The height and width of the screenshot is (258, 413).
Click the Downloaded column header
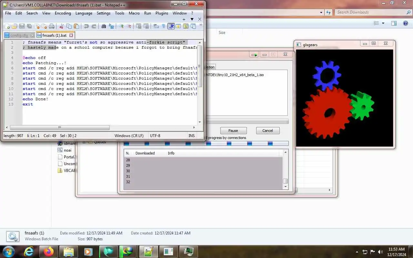click(x=145, y=153)
